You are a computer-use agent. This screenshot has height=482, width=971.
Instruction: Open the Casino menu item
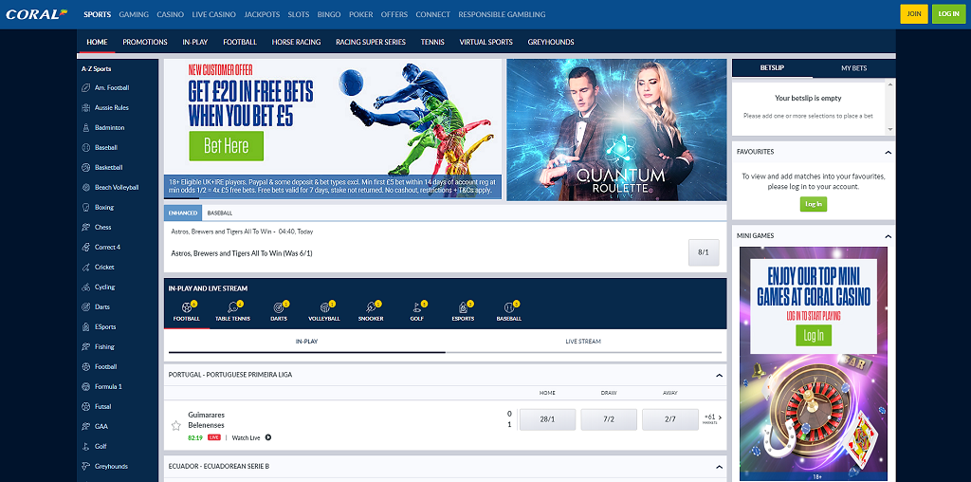(171, 14)
